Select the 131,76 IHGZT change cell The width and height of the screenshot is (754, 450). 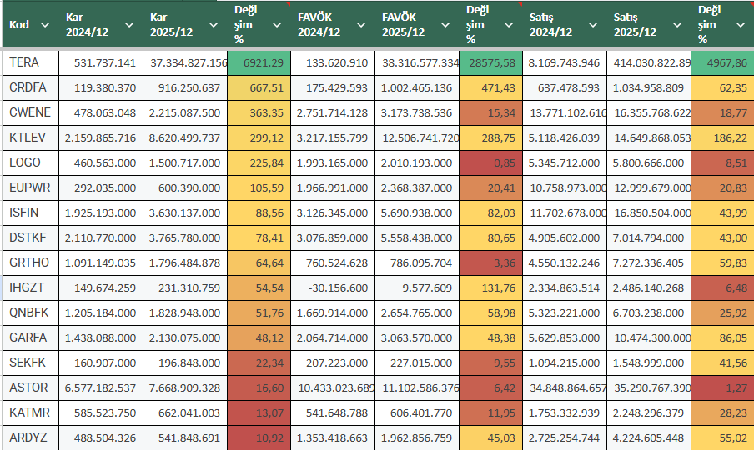tap(490, 287)
